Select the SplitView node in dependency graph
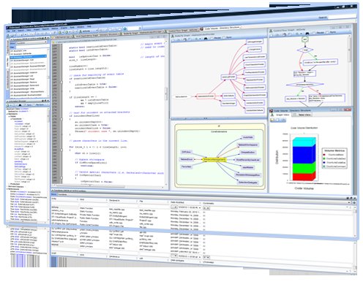 click(187, 152)
